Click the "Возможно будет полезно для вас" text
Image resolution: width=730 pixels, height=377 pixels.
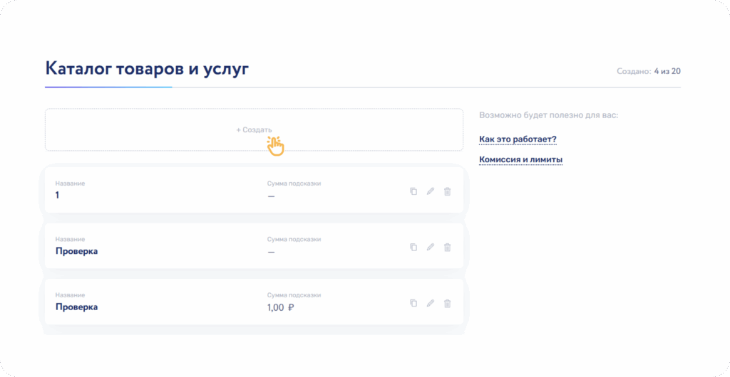548,115
